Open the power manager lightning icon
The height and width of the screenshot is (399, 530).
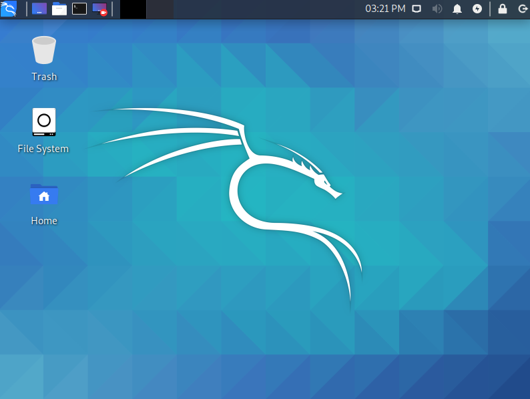pos(477,9)
